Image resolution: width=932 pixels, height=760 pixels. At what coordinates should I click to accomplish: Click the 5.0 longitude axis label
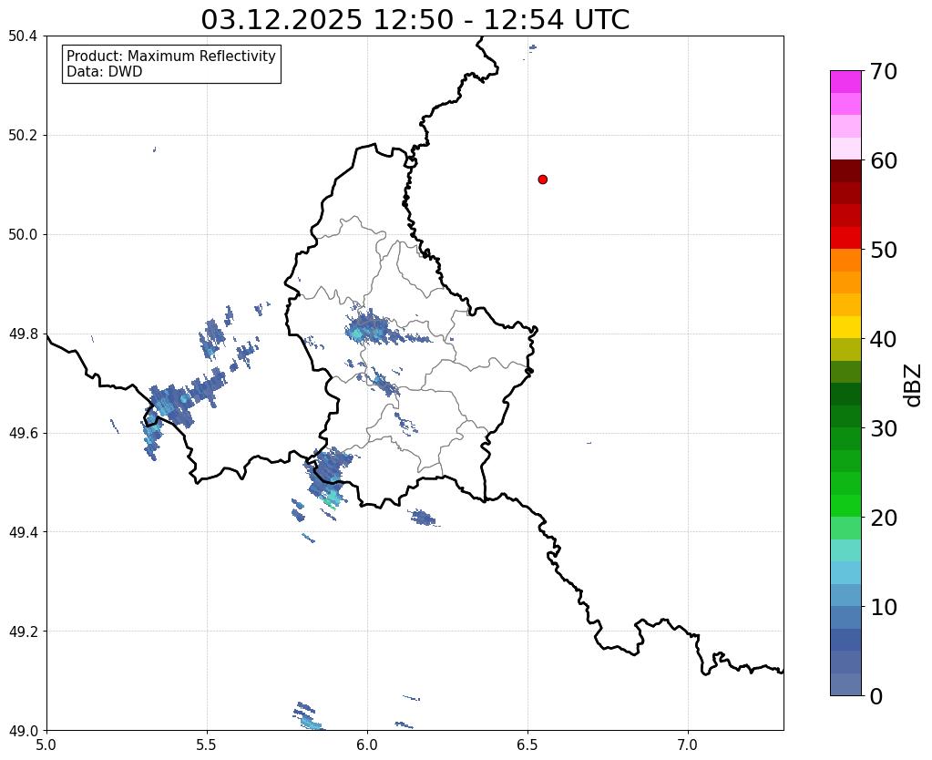click(x=46, y=745)
